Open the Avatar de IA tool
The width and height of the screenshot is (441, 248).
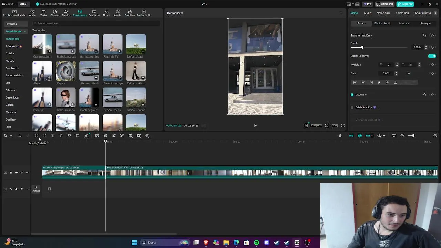[144, 13]
